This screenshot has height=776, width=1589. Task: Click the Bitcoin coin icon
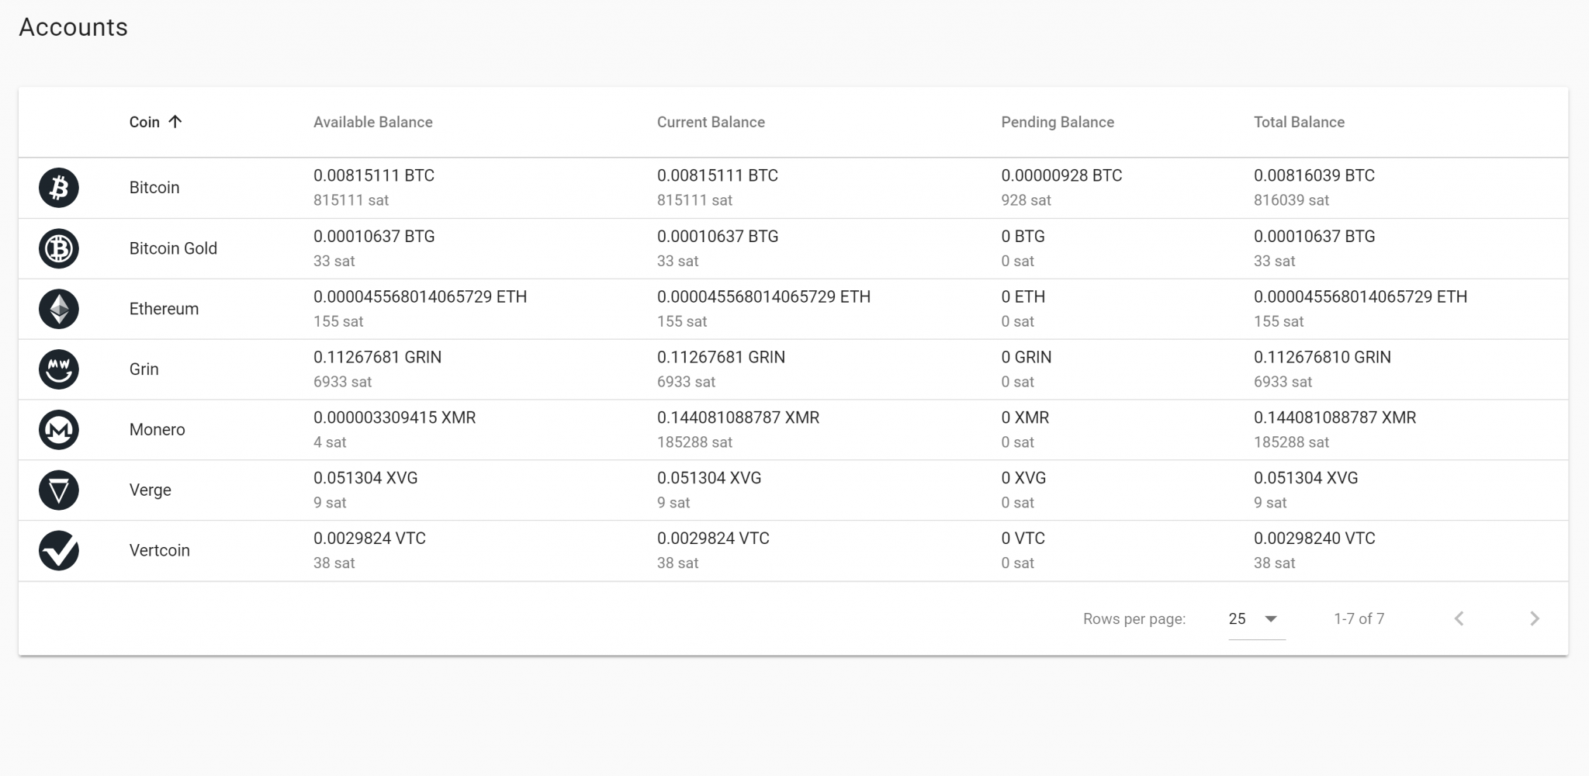point(58,188)
